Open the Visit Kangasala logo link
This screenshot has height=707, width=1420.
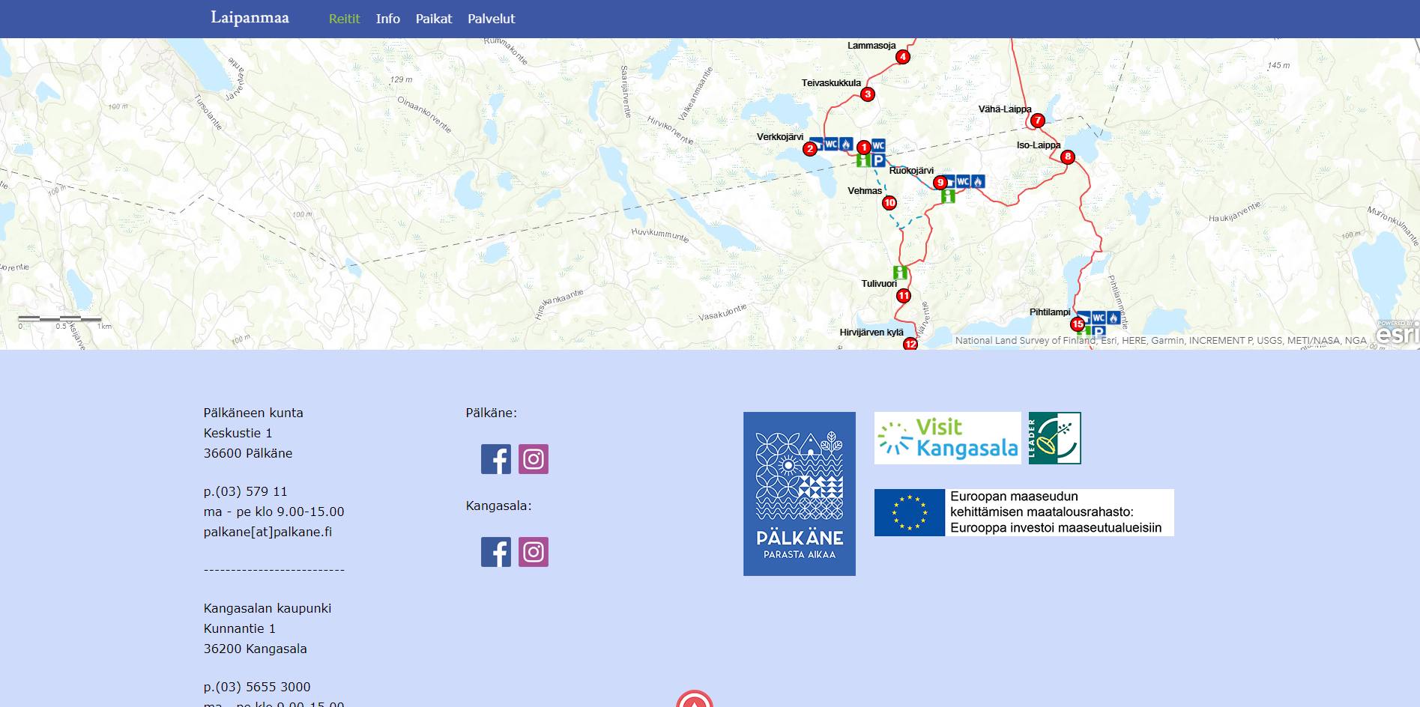[948, 438]
